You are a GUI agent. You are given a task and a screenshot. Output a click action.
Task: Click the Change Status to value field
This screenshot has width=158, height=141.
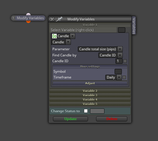(97, 111)
